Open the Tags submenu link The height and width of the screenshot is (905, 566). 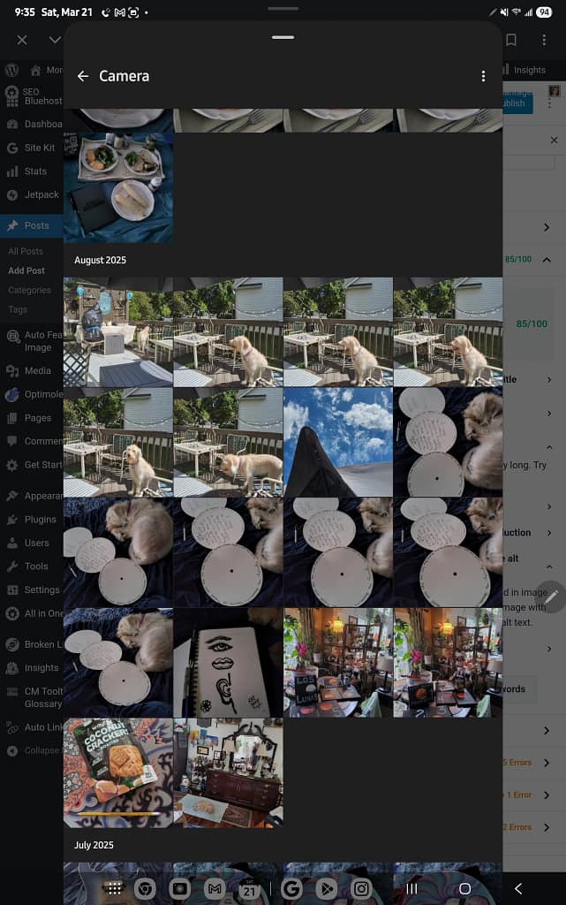point(18,309)
